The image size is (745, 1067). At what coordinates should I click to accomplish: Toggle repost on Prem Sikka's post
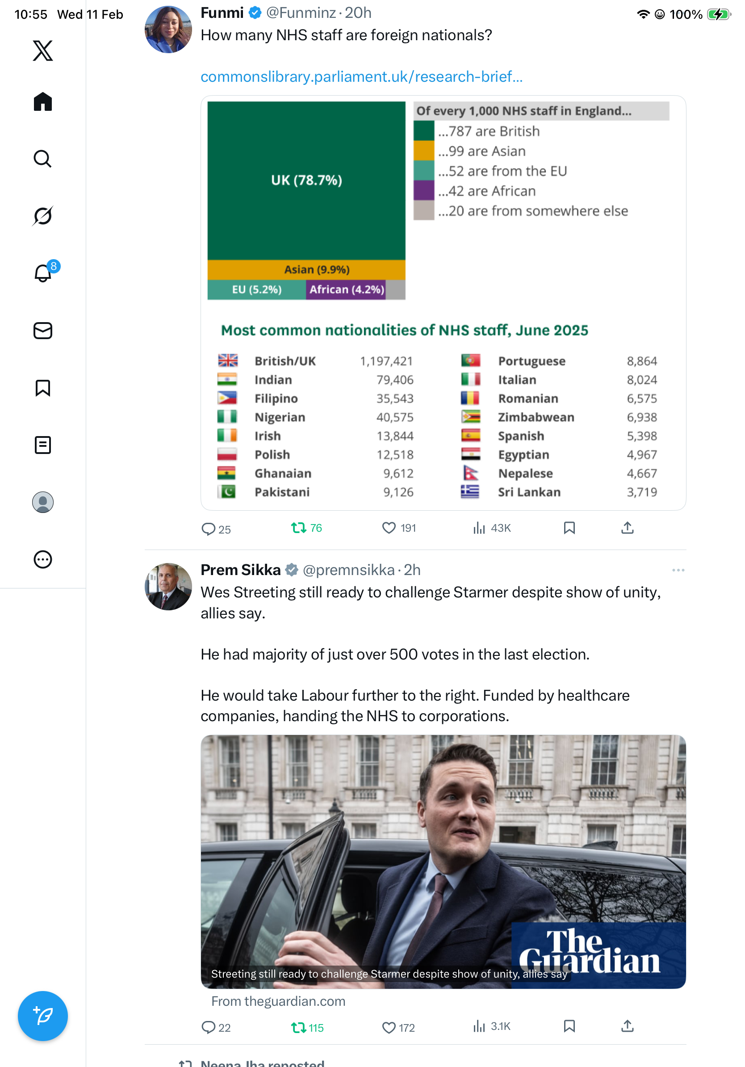coord(298,1027)
